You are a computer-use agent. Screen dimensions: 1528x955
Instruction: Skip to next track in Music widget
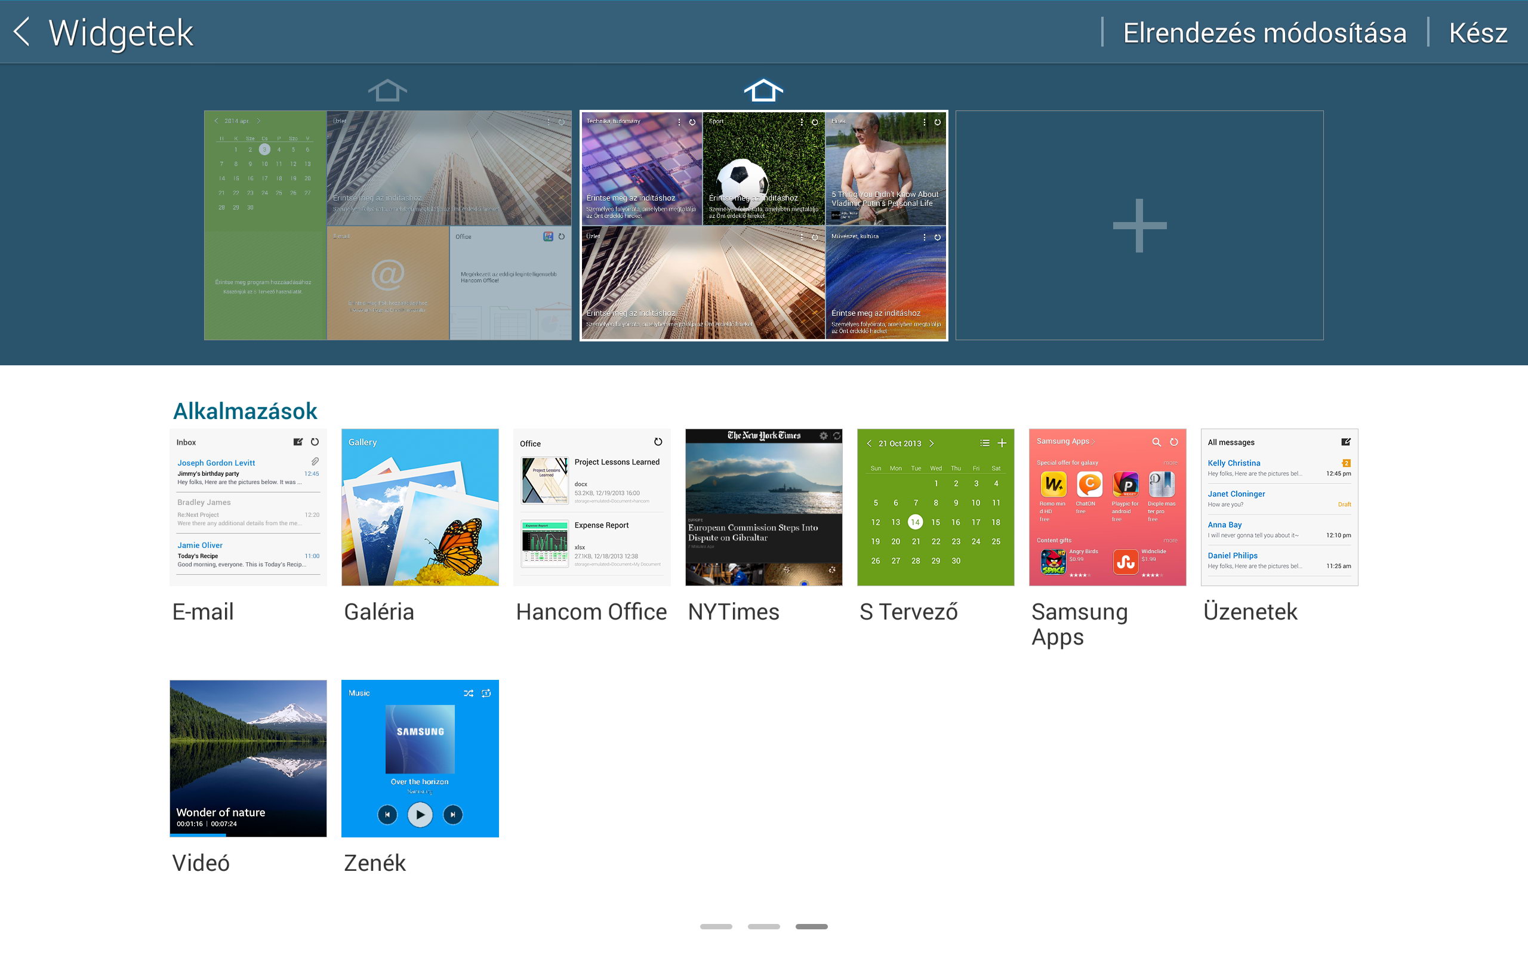click(452, 815)
